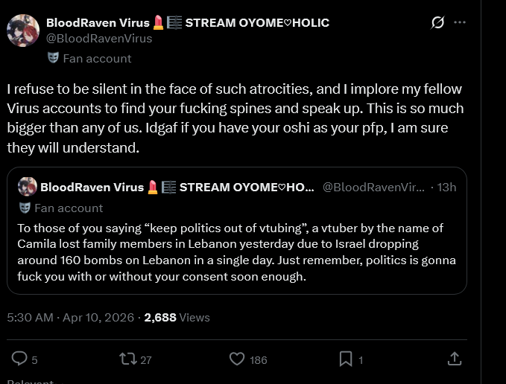
Task: Click the main tweet's Fan account label
Action: pyautogui.click(x=97, y=58)
